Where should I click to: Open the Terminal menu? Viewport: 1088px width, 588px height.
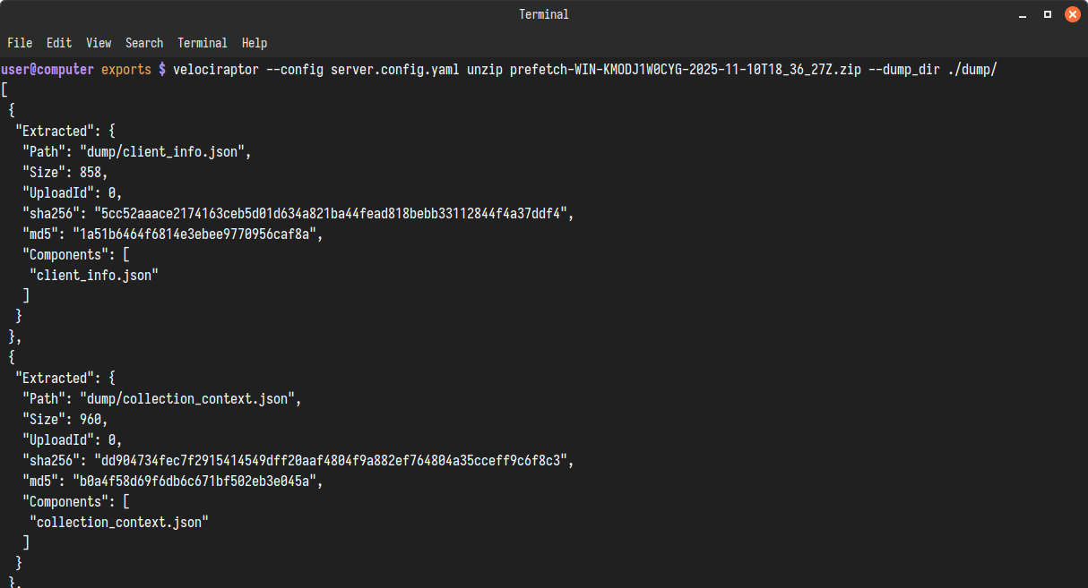click(x=202, y=43)
